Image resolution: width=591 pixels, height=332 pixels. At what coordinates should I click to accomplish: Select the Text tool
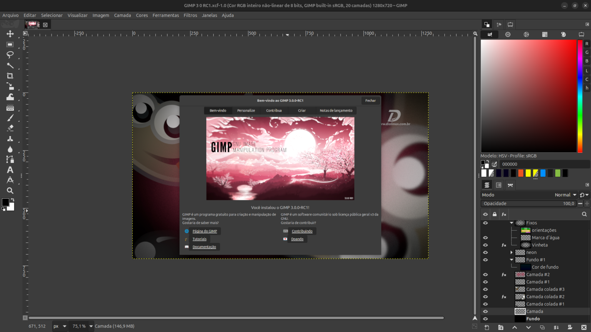point(10,169)
